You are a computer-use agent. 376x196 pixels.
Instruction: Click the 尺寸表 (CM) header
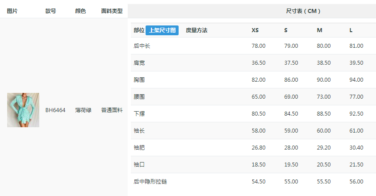pos(303,11)
